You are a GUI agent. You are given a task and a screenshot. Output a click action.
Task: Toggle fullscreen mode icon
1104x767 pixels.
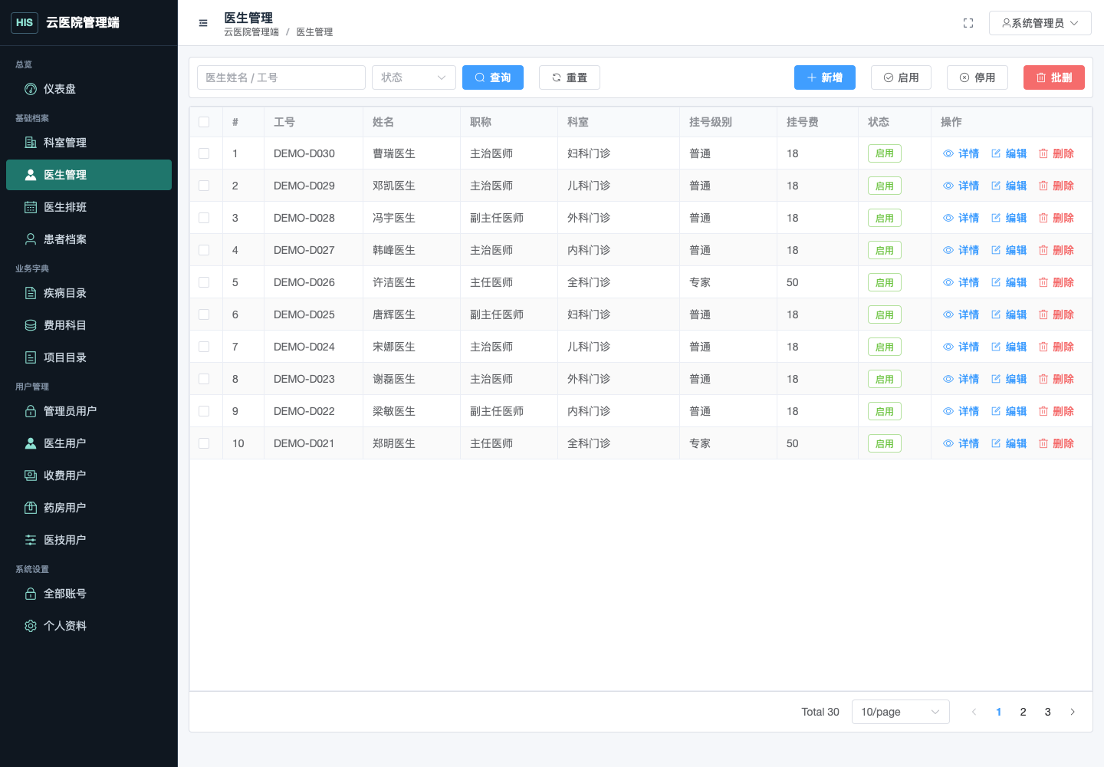(x=968, y=23)
